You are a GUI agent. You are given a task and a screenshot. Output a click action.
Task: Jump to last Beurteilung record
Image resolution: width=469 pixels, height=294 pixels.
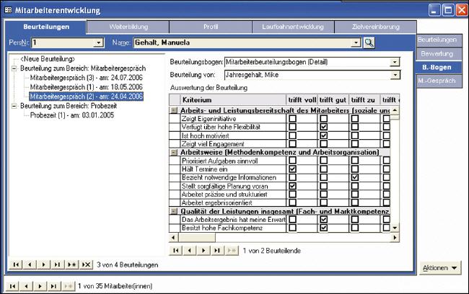tap(58, 264)
